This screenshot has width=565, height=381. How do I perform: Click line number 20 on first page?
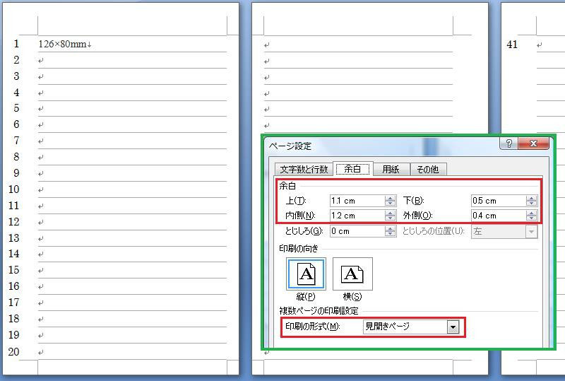pyautogui.click(x=13, y=351)
